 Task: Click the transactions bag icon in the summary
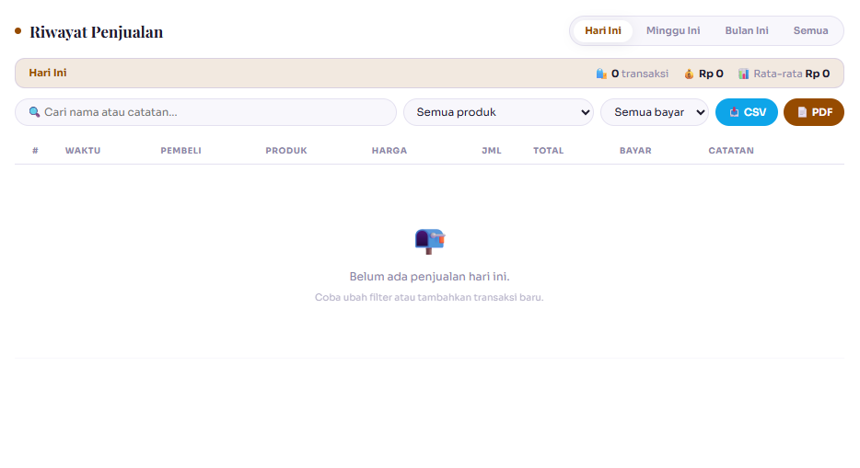pos(601,74)
